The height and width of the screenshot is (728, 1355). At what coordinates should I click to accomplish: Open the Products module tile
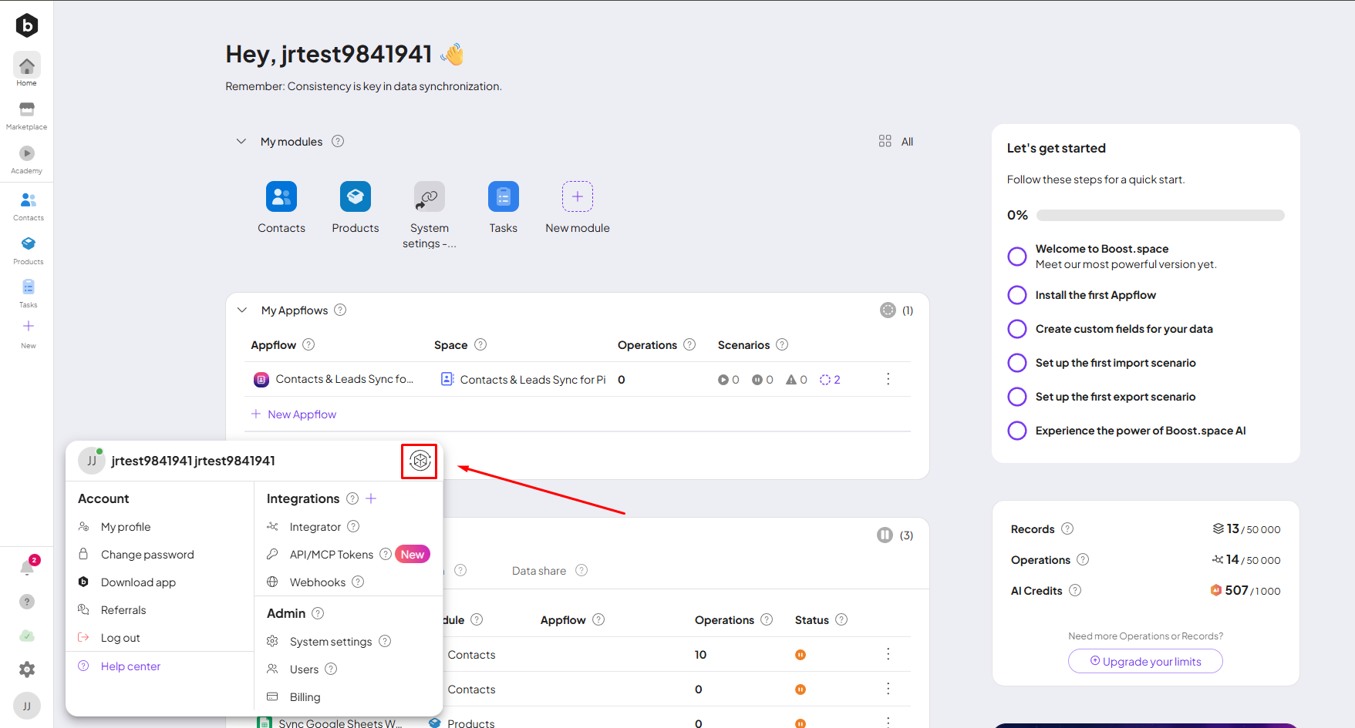click(x=356, y=206)
